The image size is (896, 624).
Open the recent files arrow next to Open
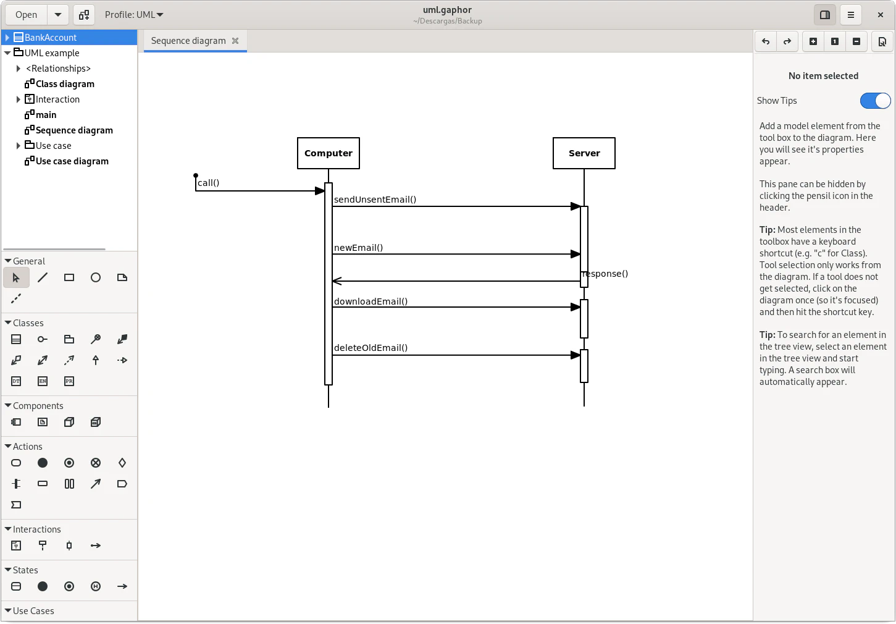(x=57, y=15)
